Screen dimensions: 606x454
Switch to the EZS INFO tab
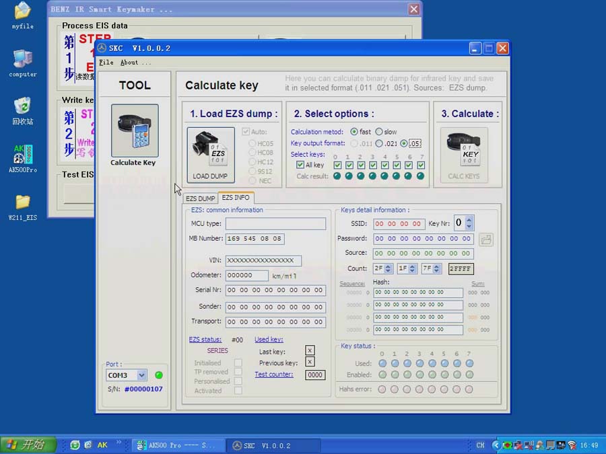coord(236,197)
